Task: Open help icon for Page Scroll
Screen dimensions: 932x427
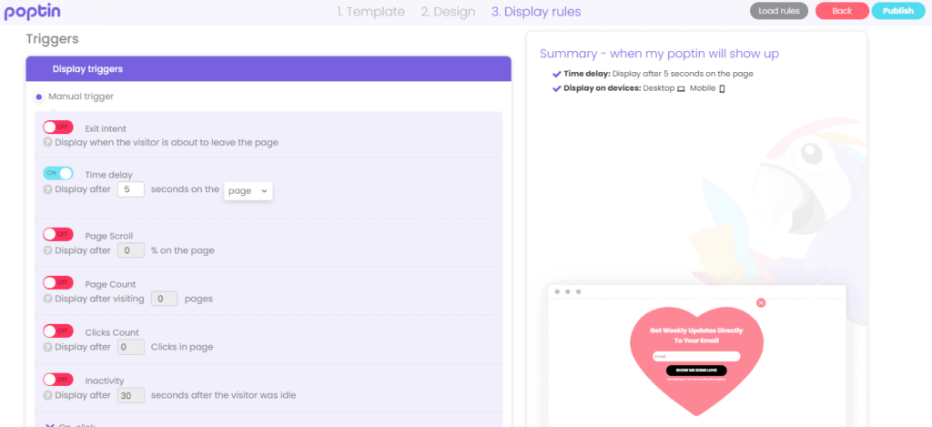Action: 48,250
